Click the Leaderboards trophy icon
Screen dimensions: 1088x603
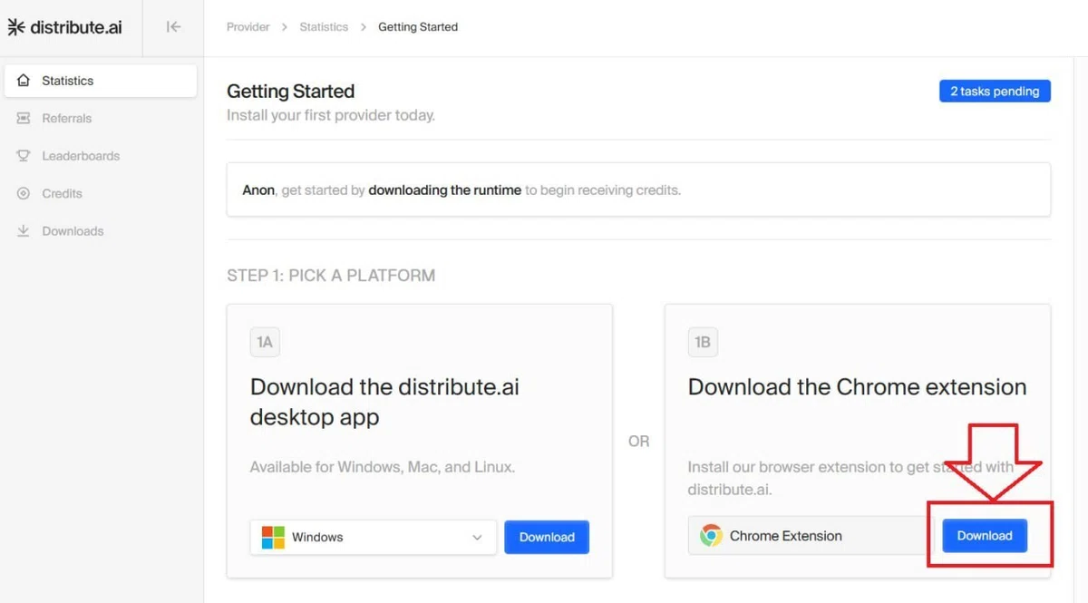point(24,156)
